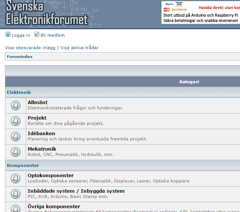
Task: Open the Komponenter category heading
Action: click(x=23, y=165)
